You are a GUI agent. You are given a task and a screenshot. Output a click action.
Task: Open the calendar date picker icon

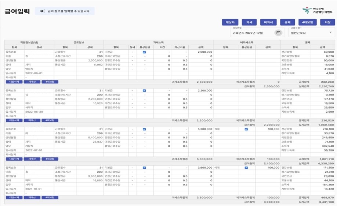279,33
